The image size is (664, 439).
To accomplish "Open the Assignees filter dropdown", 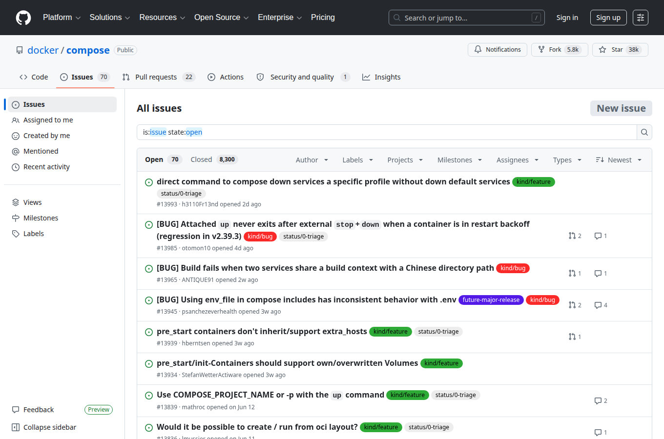I will [518, 160].
